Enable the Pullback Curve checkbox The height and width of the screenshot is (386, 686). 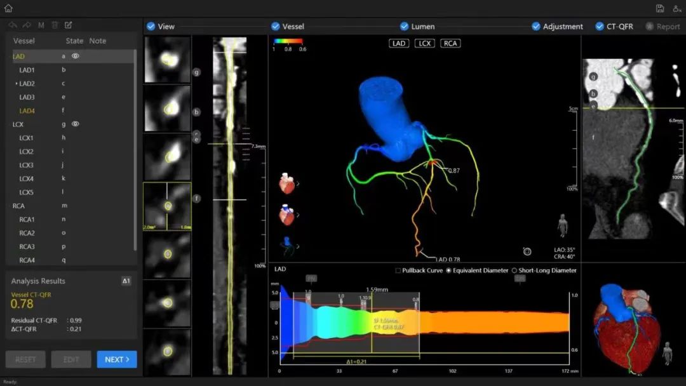click(398, 270)
